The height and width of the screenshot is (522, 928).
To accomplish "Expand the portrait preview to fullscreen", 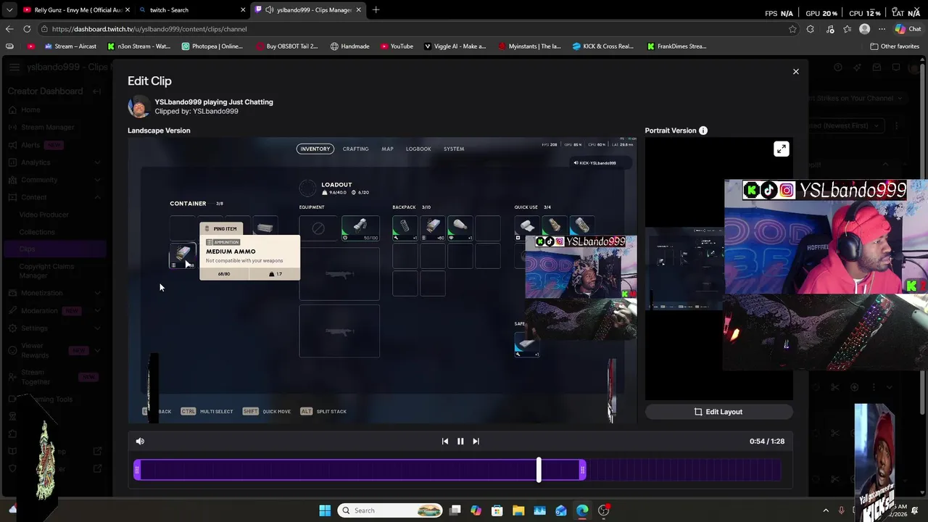I will pyautogui.click(x=781, y=149).
